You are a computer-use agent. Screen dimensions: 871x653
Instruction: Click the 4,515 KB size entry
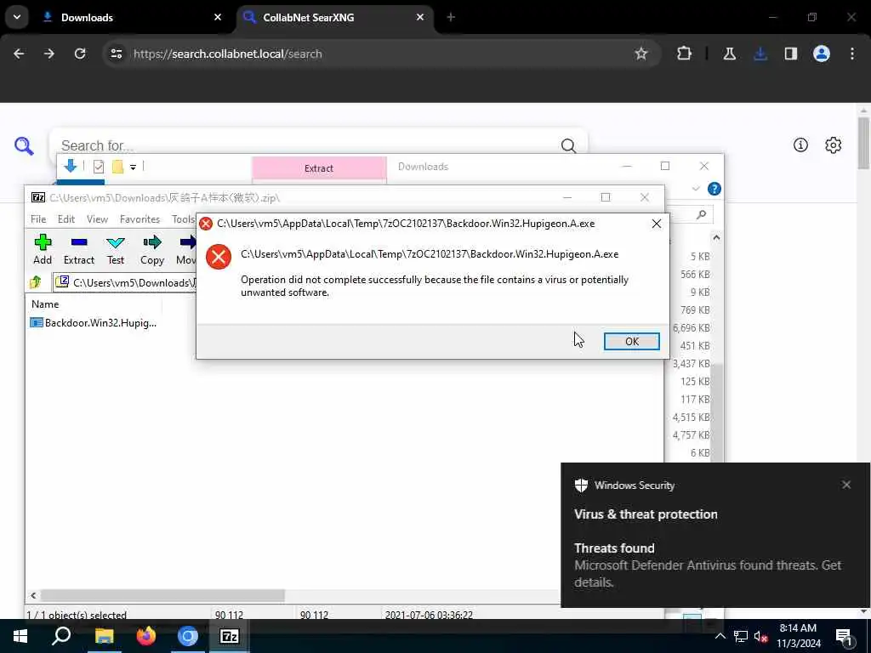pos(691,417)
